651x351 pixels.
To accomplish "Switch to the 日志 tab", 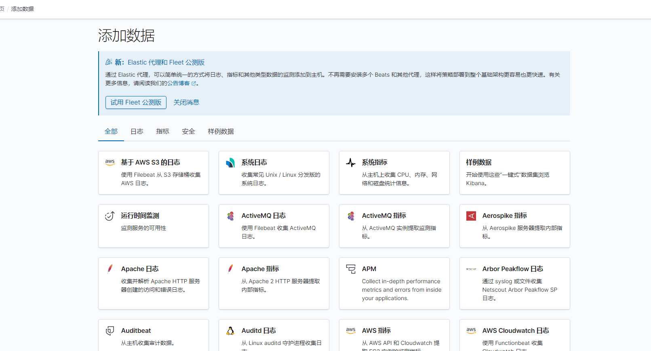I will click(x=137, y=132).
